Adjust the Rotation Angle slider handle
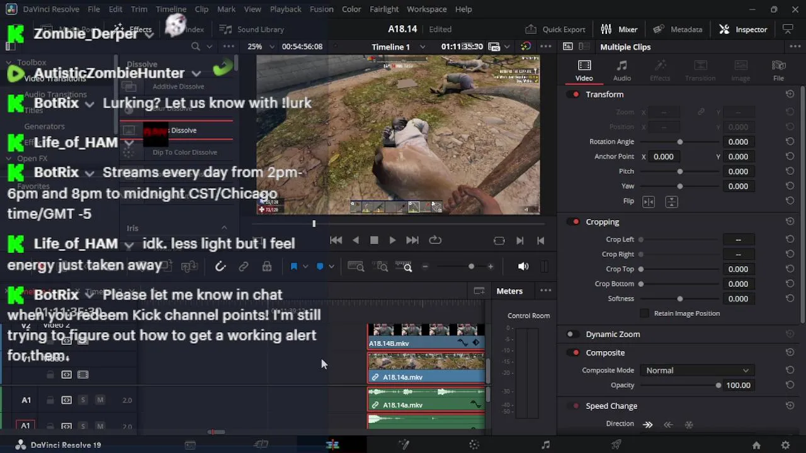Screen dimensions: 806x453 [x=680, y=142]
